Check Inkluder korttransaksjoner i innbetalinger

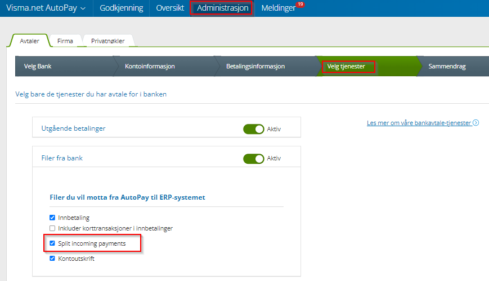tap(52, 228)
